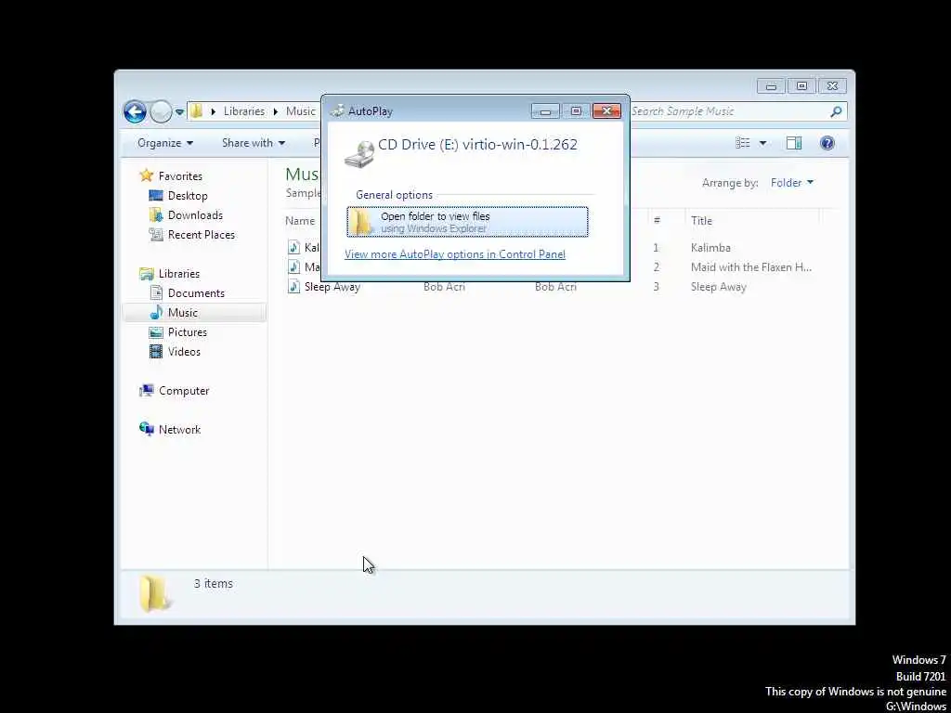This screenshot has width=951, height=713.
Task: Open Recent Places in Favorites
Action: (x=202, y=235)
